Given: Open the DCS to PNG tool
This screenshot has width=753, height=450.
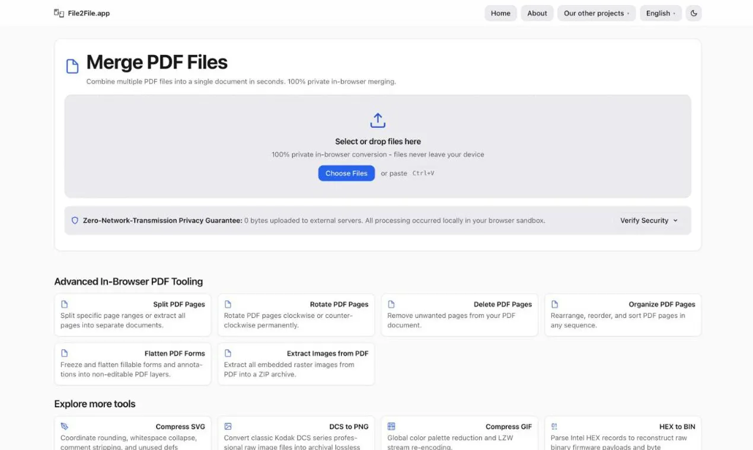Looking at the screenshot, I should (x=296, y=433).
